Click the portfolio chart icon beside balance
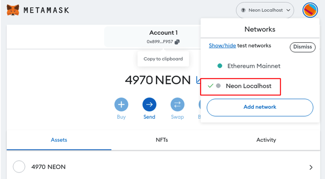 (198, 80)
